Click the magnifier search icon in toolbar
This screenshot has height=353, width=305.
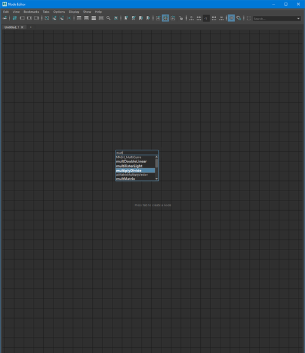pyautogui.click(x=109, y=18)
